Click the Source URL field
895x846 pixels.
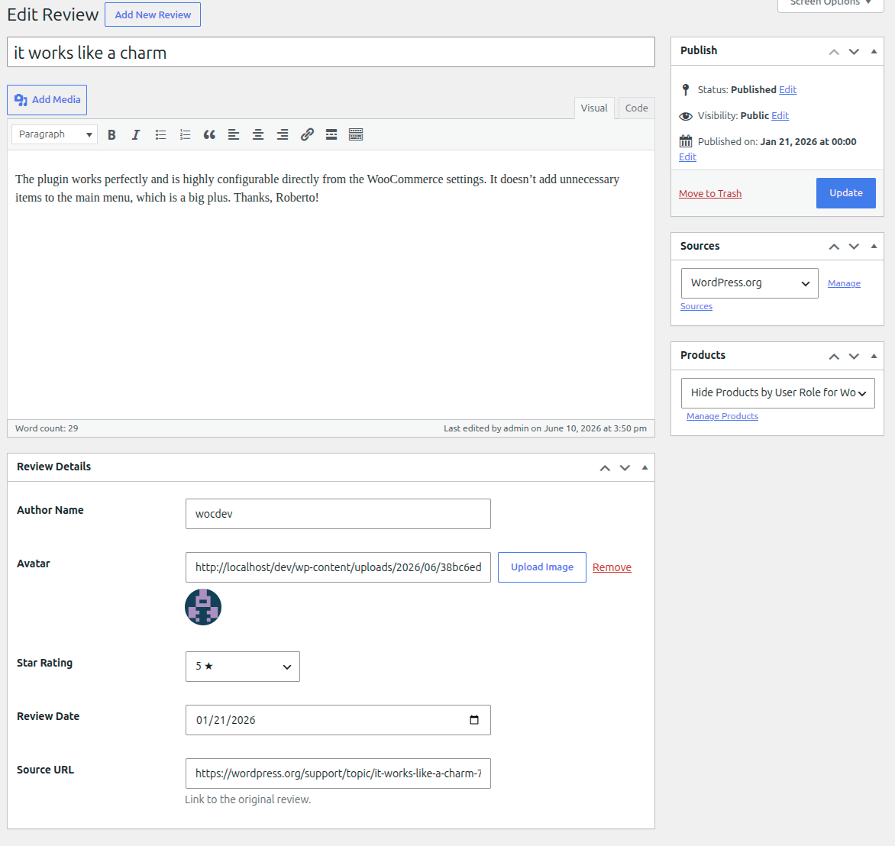[338, 773]
